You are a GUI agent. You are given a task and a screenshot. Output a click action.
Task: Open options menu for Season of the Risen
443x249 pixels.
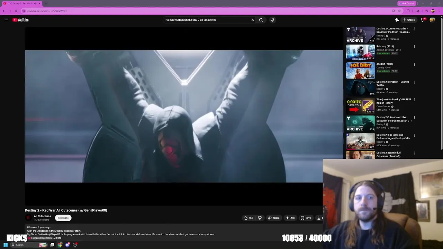point(414,29)
